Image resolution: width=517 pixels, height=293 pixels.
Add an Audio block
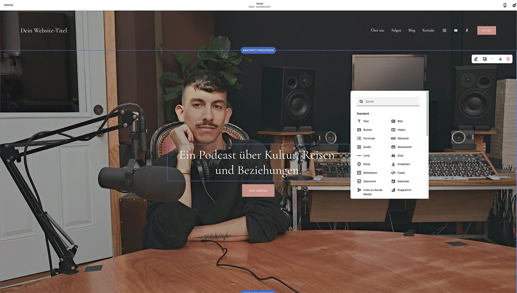[364, 147]
